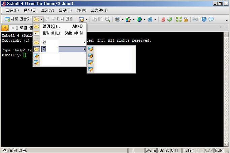Expand the 인 folder submenu entry
The image size is (230, 153).
60,42
